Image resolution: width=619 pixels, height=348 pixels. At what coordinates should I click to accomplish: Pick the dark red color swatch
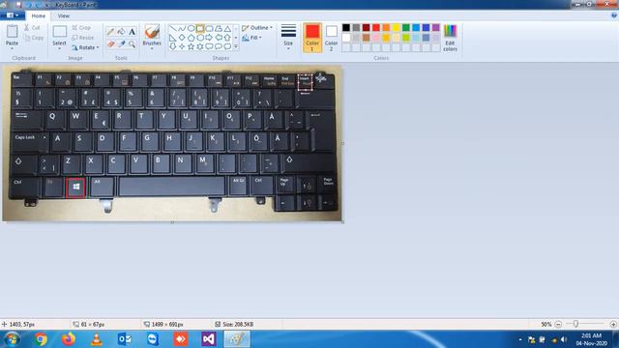coord(366,27)
